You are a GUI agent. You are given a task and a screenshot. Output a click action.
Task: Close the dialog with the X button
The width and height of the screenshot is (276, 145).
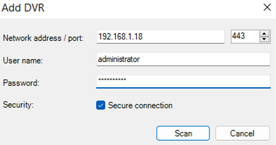pos(267,8)
